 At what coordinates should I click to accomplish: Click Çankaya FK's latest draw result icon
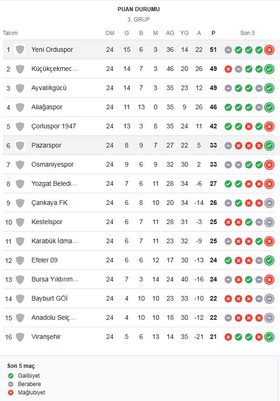(269, 203)
